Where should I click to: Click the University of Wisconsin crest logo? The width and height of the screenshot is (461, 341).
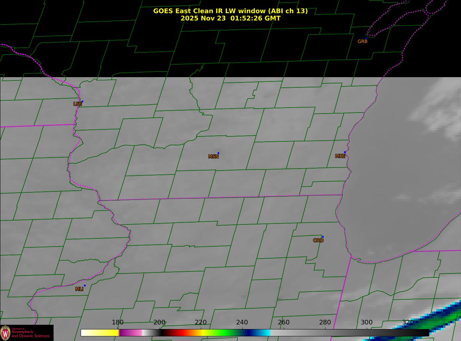pyautogui.click(x=5, y=333)
